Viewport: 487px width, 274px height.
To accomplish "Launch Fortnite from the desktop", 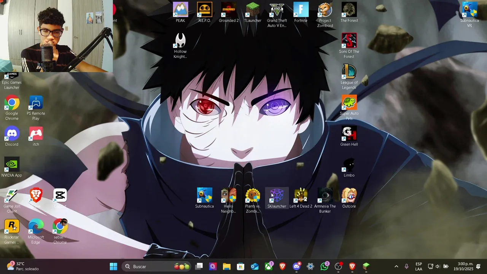I will point(301,13).
